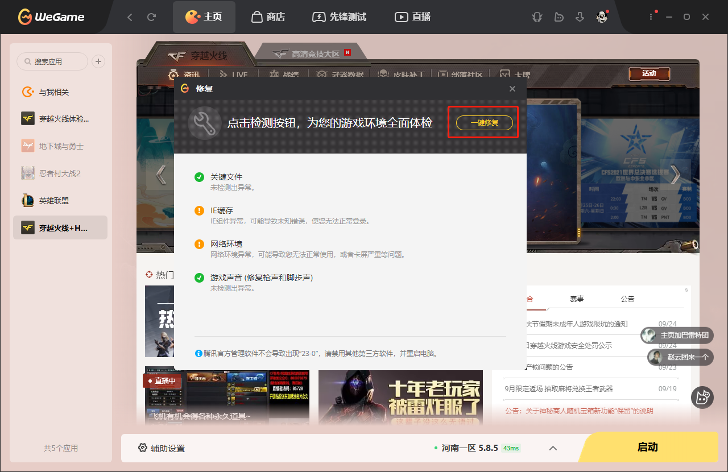Click the 赵云团来一个 floating message
The width and height of the screenshot is (728, 472).
coord(680,357)
